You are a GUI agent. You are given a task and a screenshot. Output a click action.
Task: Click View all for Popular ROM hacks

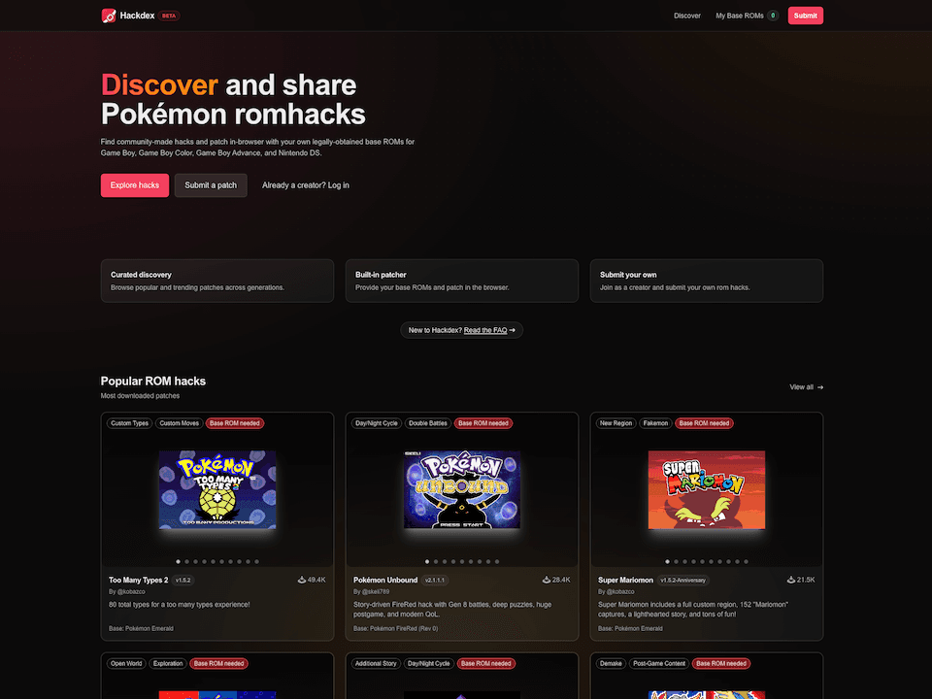[x=806, y=387]
